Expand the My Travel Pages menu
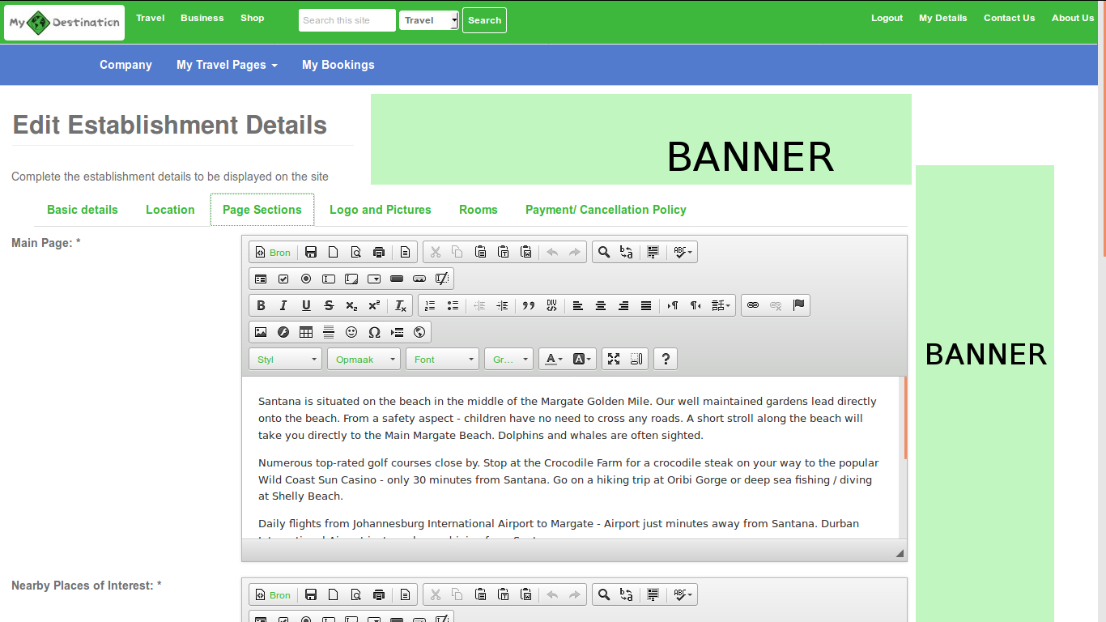This screenshot has width=1106, height=622. (x=227, y=65)
